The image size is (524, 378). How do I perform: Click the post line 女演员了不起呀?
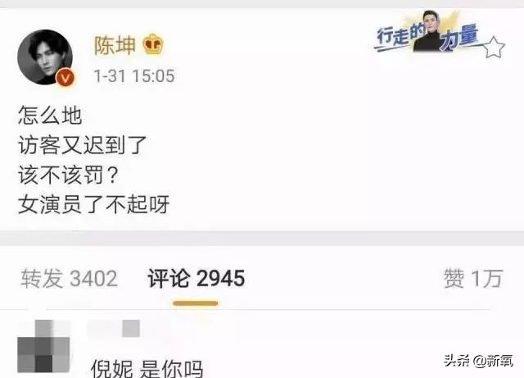[x=94, y=204]
